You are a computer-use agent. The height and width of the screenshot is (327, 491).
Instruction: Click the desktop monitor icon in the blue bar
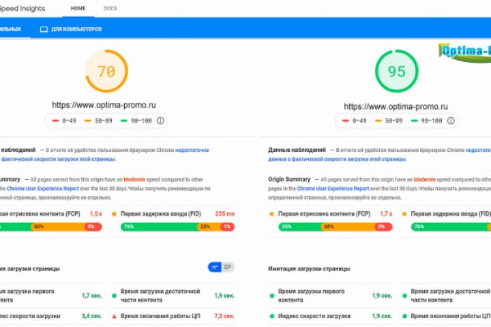pyautogui.click(x=44, y=29)
